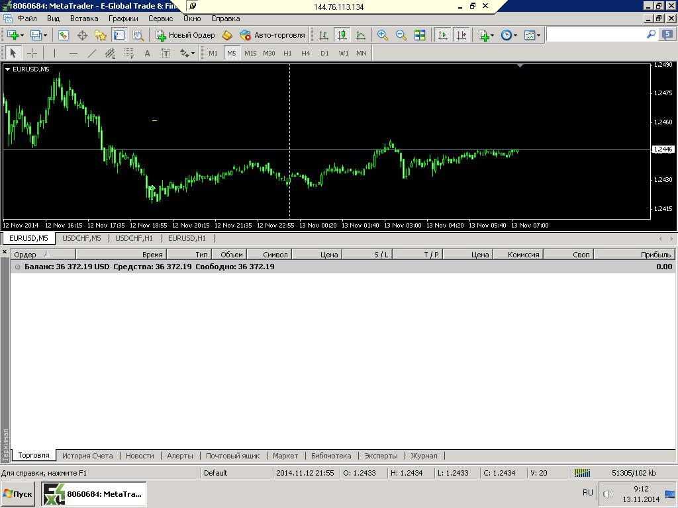Open the Графики menu
The image size is (678, 508).
123,19
